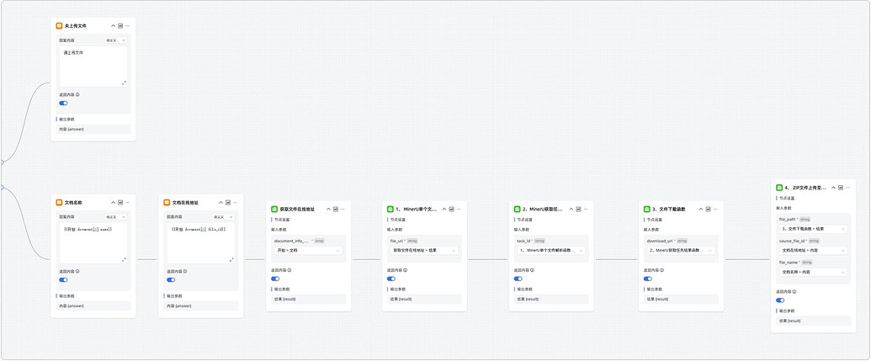Click 结果 {result} output on 4、ZIP文件上传 node
The height and width of the screenshot is (361, 871).
(x=813, y=321)
